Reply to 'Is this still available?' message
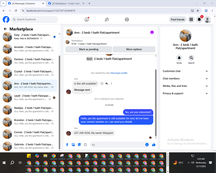216x173 pixels. click(107, 83)
